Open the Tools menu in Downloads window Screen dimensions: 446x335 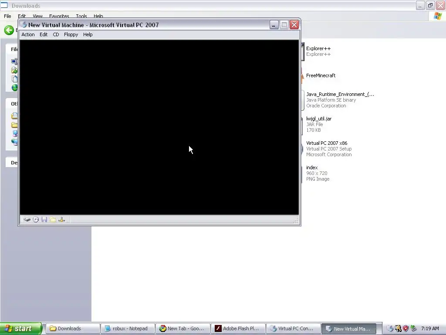(81, 16)
